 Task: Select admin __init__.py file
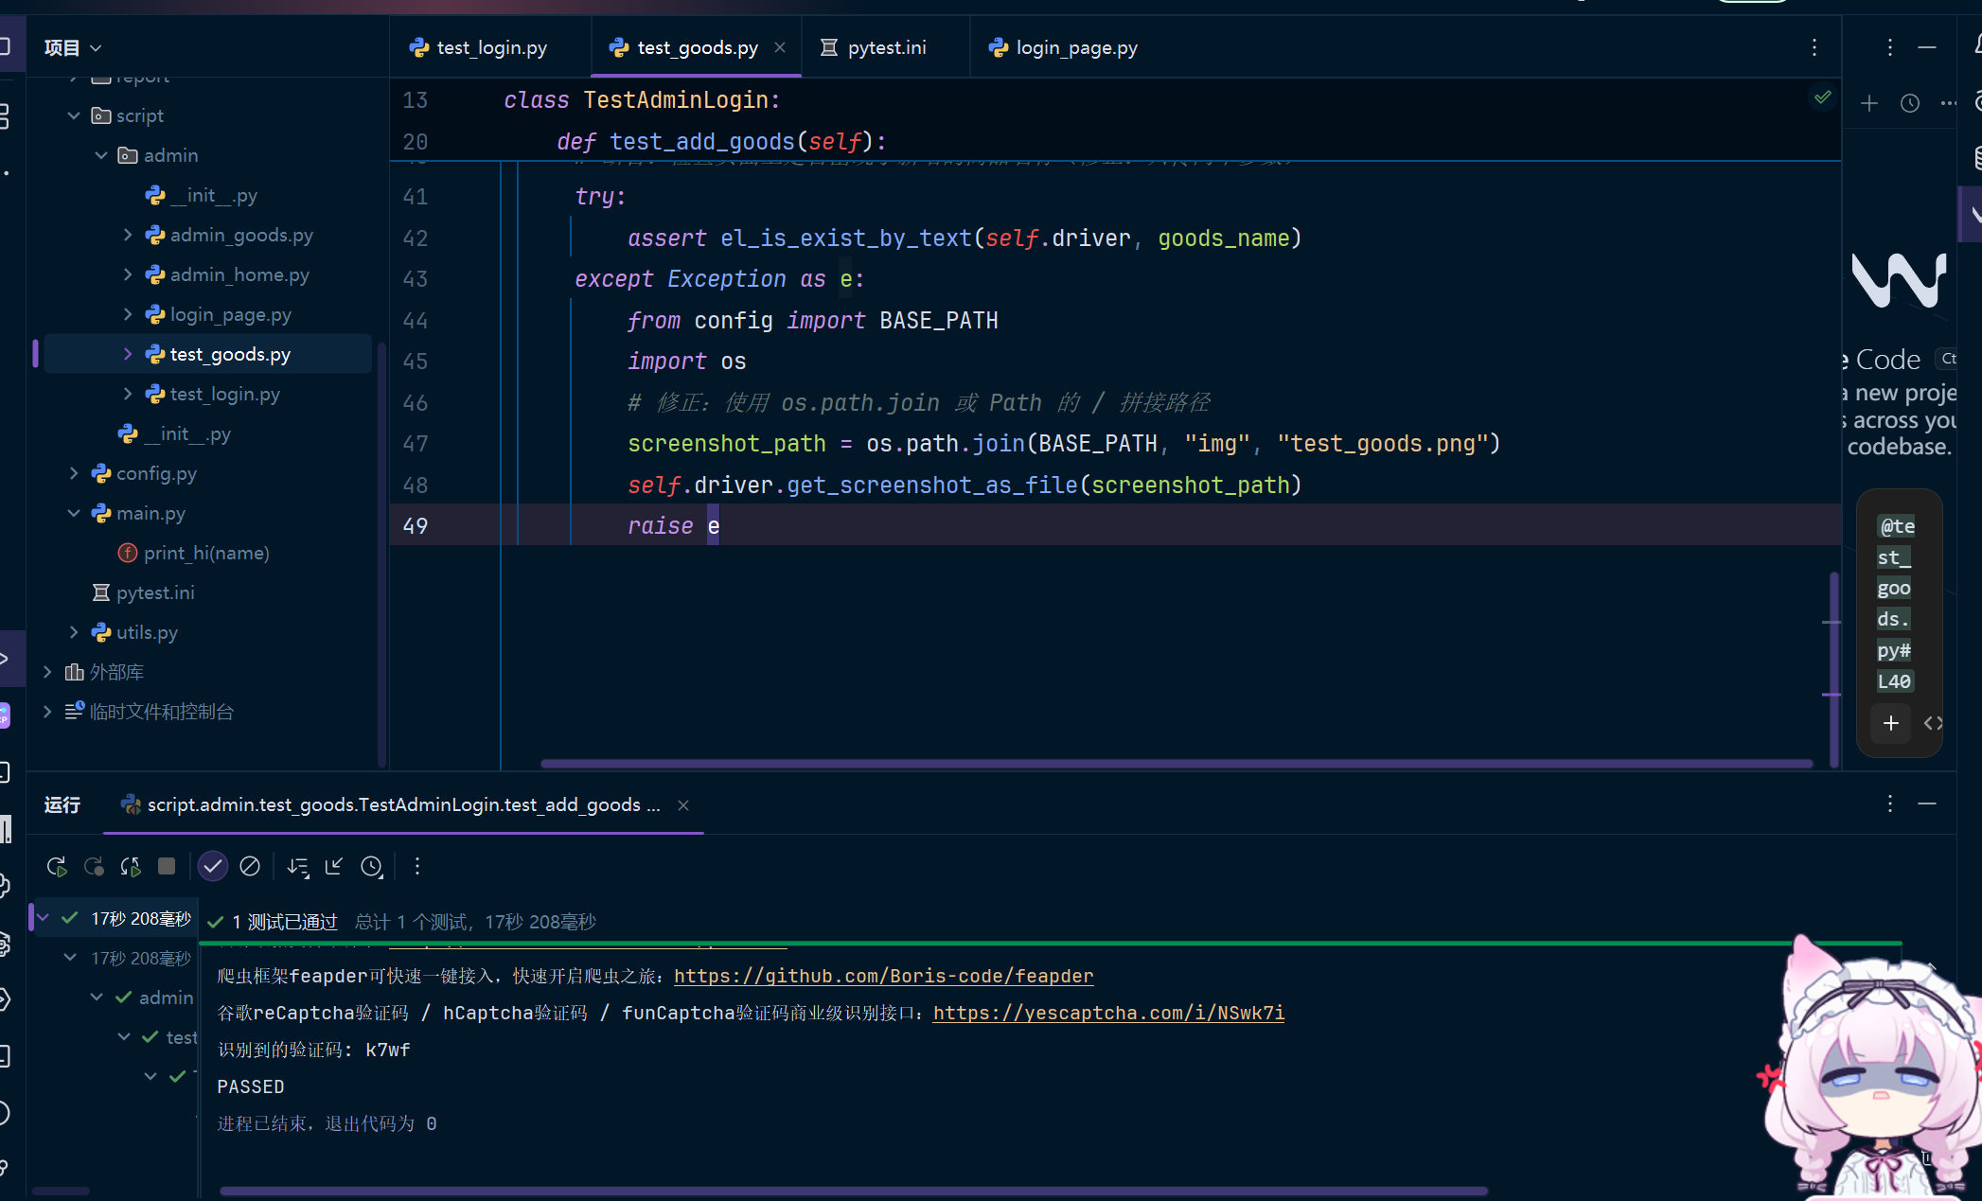coord(213,195)
